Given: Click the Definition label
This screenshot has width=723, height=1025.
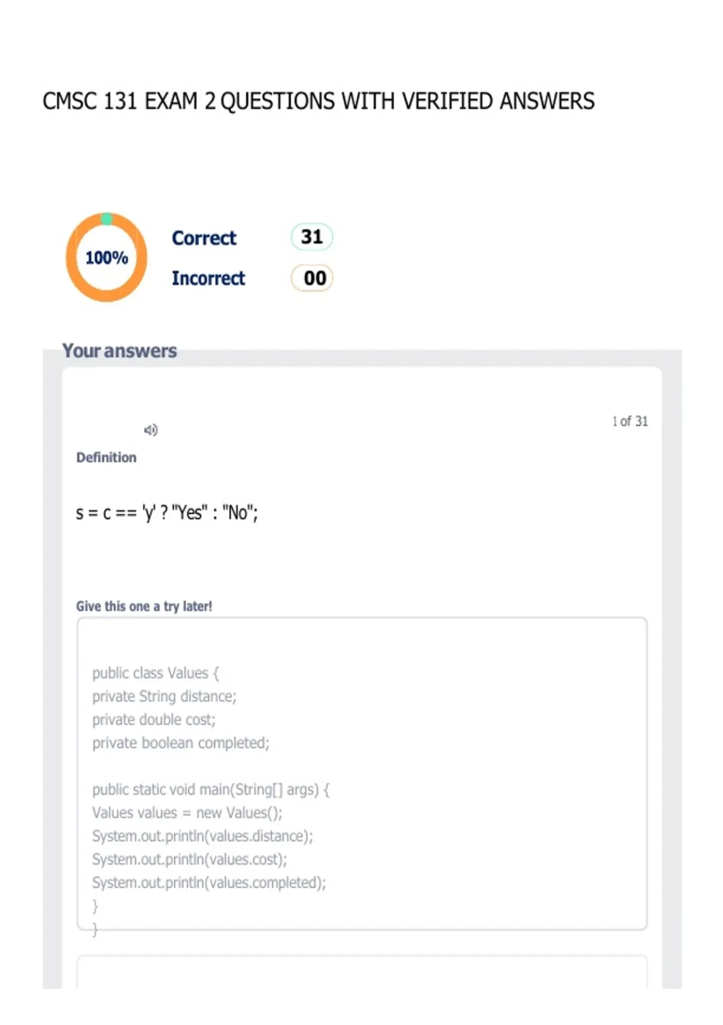Looking at the screenshot, I should 106,458.
